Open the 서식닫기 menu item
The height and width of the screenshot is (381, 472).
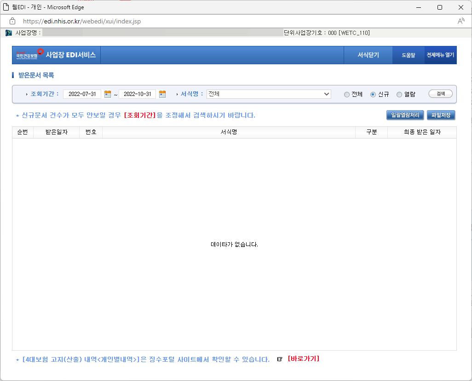[x=368, y=55]
